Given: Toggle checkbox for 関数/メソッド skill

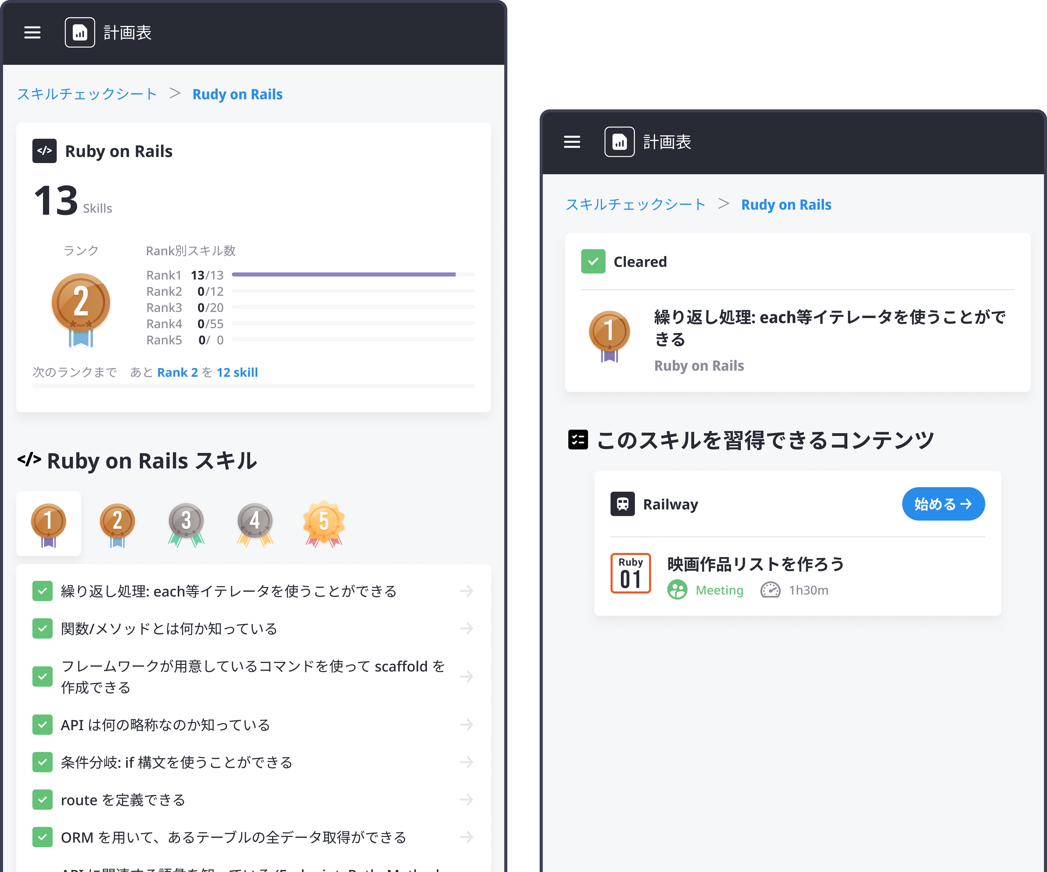Looking at the screenshot, I should (42, 629).
